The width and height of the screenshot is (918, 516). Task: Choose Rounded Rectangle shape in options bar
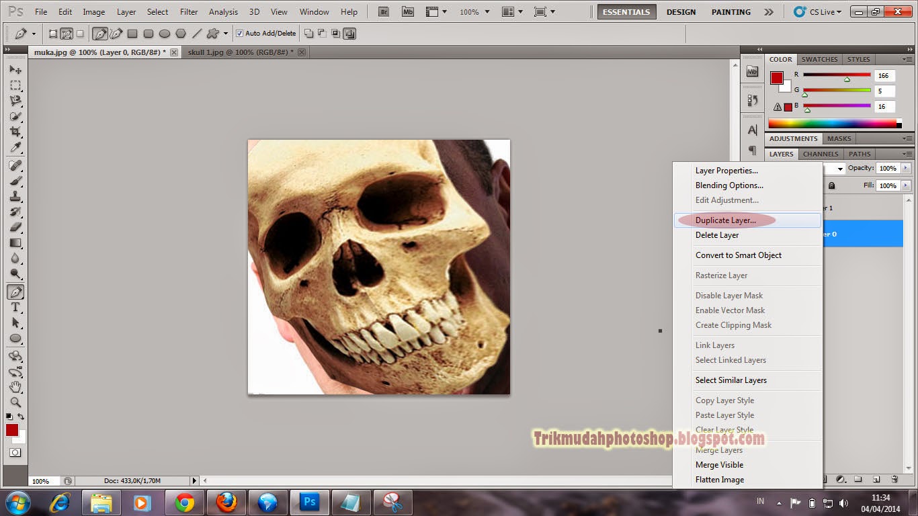(x=149, y=33)
